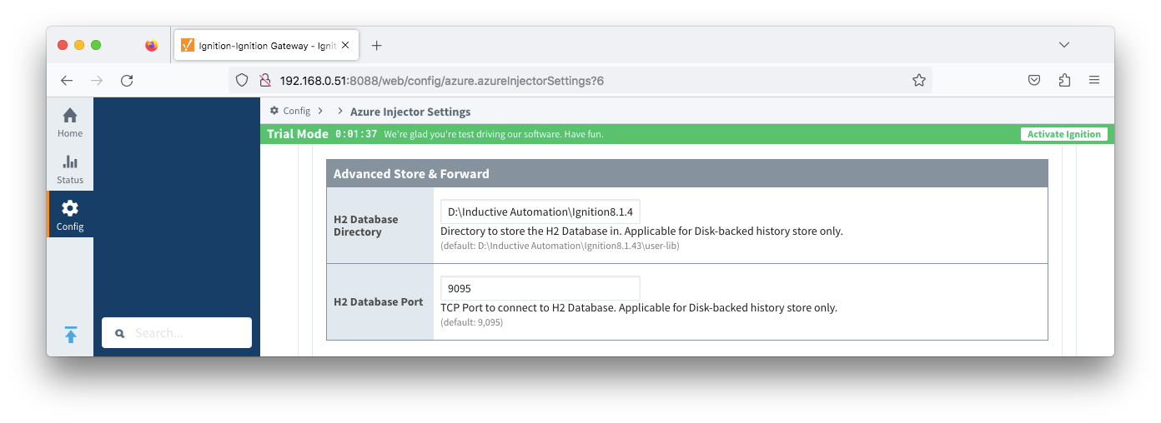Open the Status section in sidebar
The height and width of the screenshot is (423, 1161).
[70, 168]
